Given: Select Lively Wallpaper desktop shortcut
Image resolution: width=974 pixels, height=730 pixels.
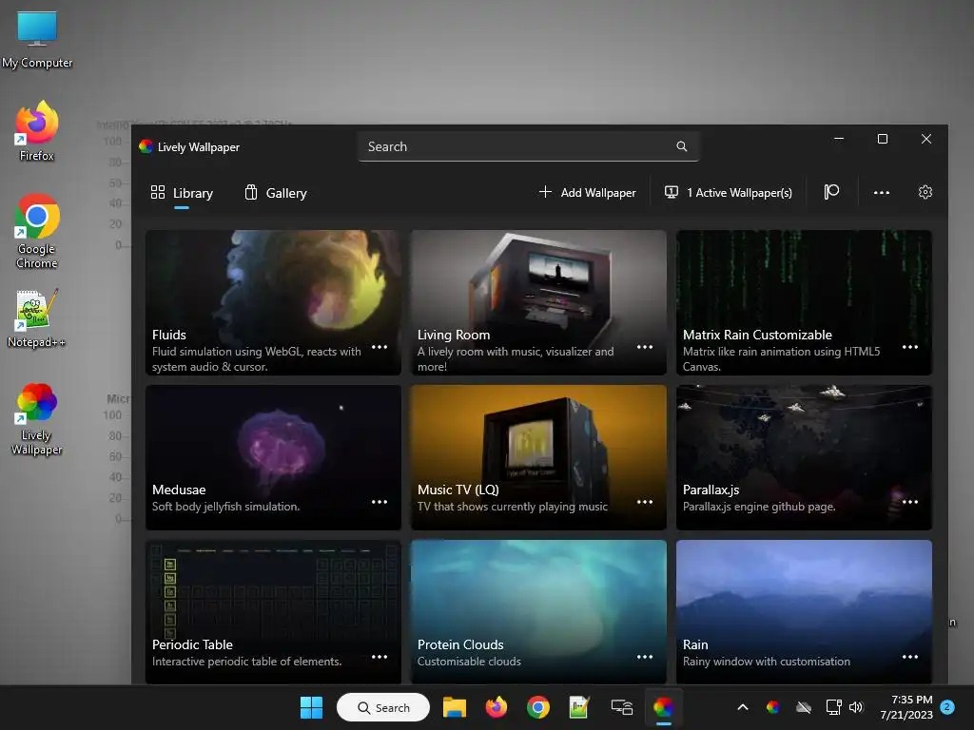Looking at the screenshot, I should pos(37,419).
